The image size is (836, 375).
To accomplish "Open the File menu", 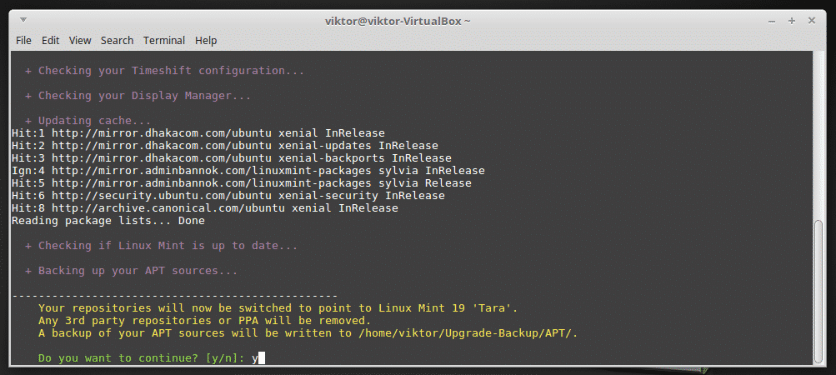I will click(x=23, y=40).
